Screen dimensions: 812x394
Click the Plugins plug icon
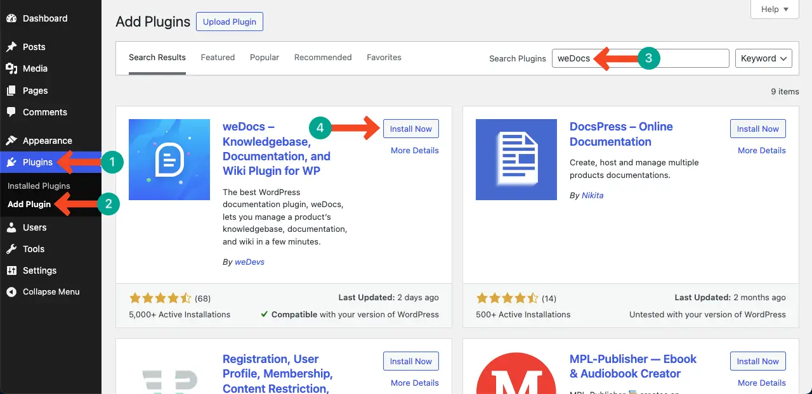[x=11, y=162]
